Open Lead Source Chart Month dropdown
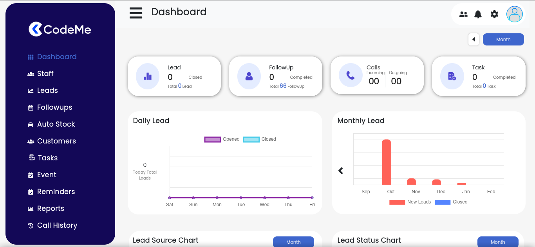The image size is (535, 247). point(293,242)
